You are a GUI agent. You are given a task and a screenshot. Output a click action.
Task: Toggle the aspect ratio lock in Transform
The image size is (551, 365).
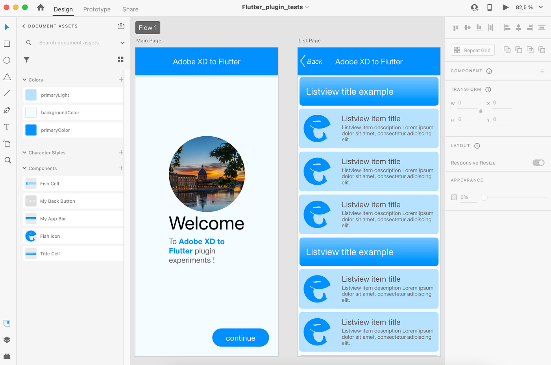(481, 111)
